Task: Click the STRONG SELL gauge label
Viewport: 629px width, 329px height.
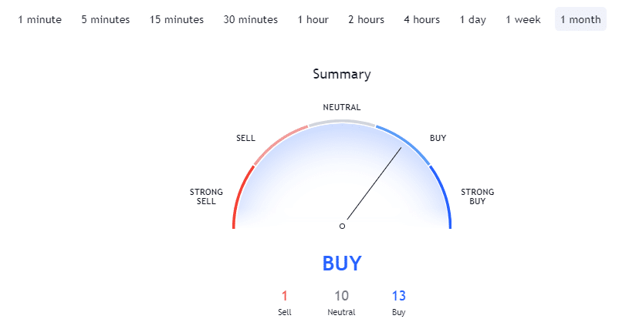Action: pos(206,196)
